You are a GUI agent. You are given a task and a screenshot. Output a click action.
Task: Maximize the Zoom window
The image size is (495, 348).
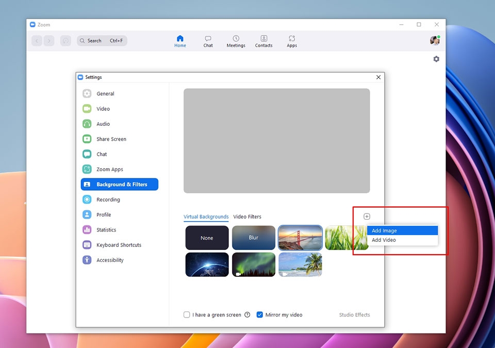coord(419,25)
